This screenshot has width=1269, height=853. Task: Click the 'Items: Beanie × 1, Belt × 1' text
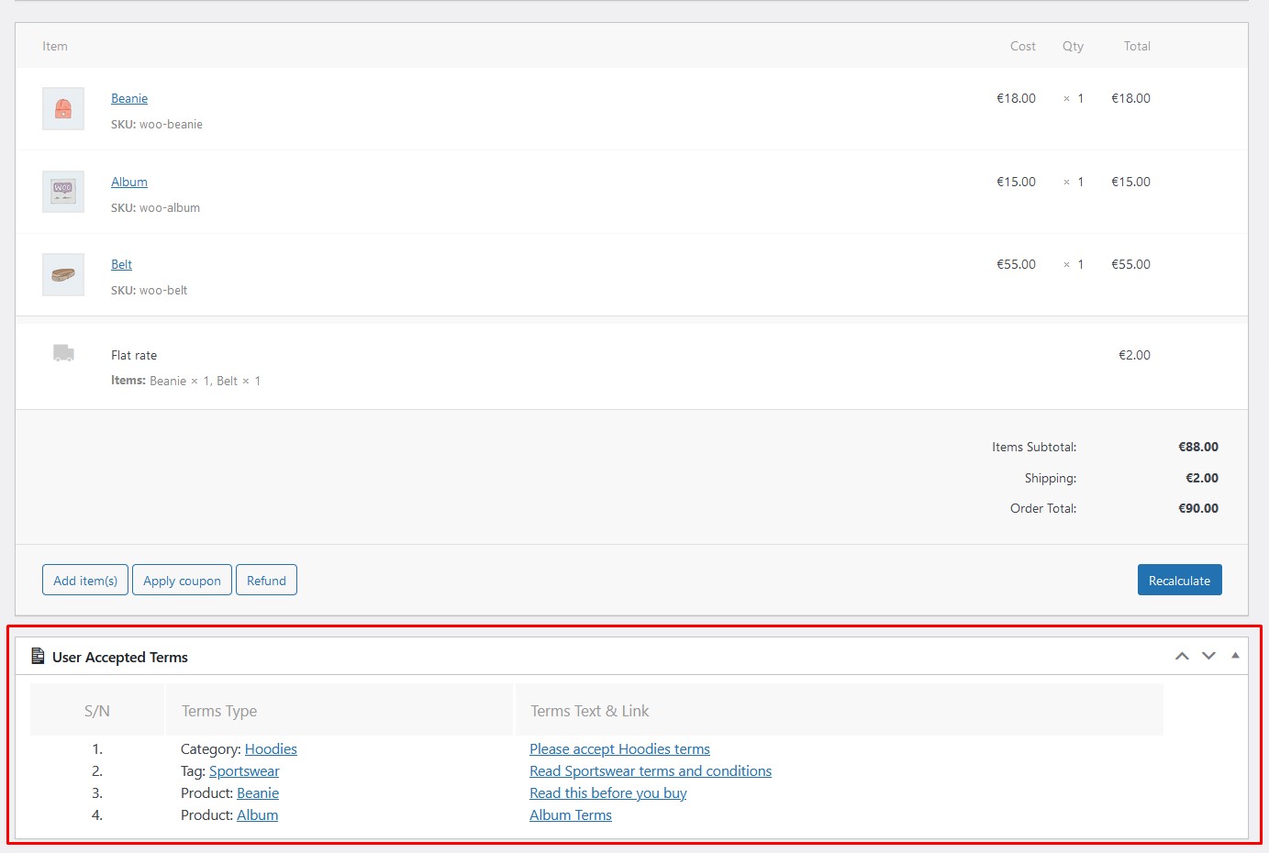185,381
